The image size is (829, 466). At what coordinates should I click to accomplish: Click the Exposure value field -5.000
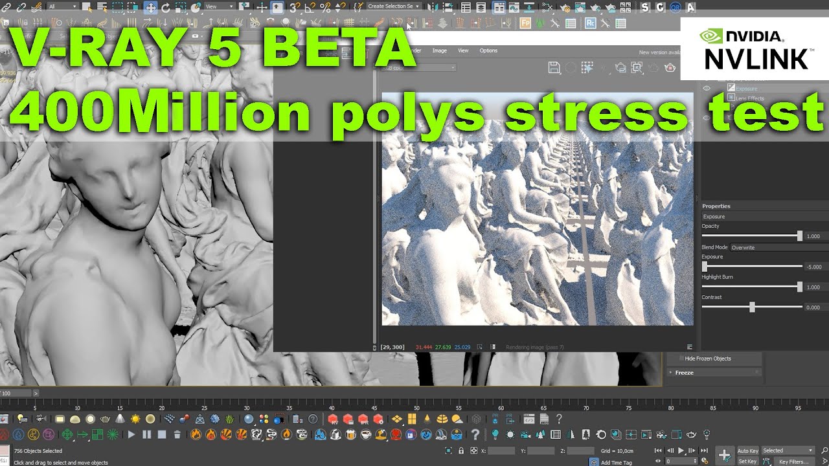817,267
